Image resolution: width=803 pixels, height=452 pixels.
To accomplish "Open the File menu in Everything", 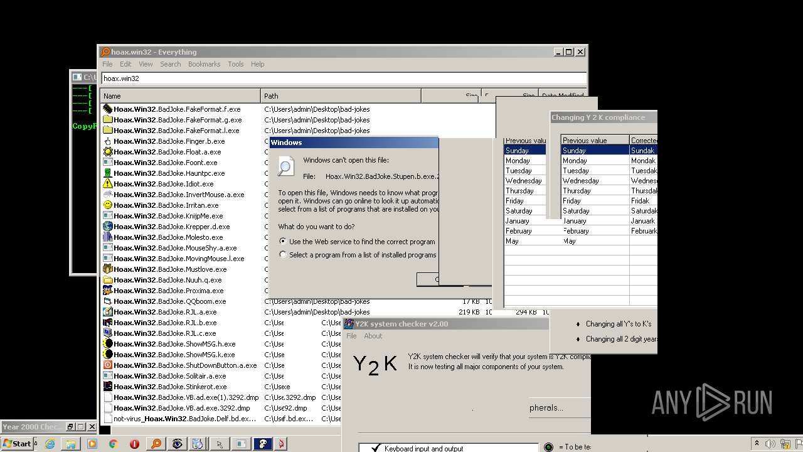I will 107,64.
